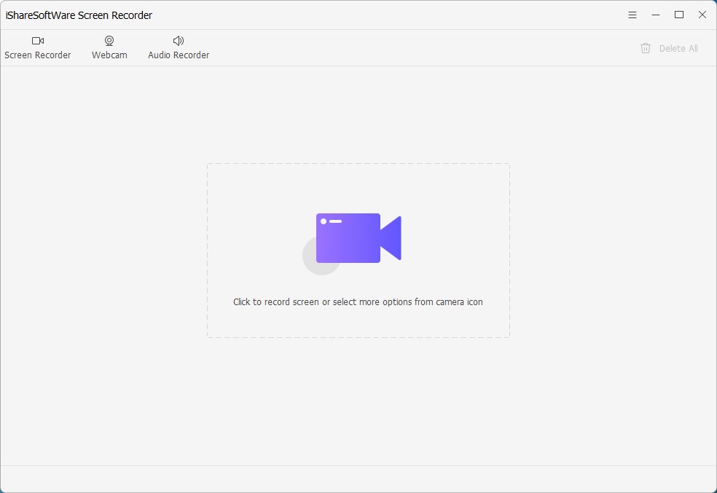
Task: Click the Audio Recorder speaker icon
Action: 179,41
